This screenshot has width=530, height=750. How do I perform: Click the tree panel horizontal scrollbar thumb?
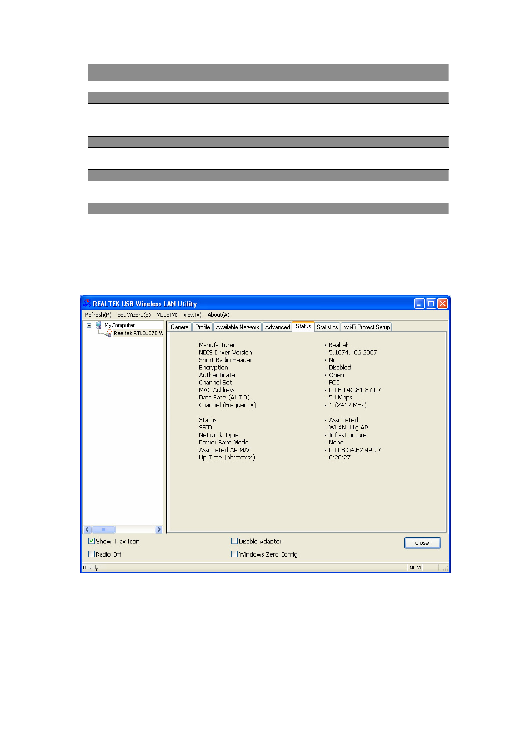103,529
